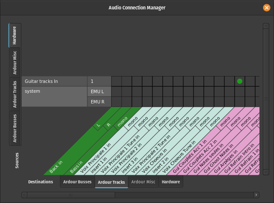Viewport: 274px width, 203px height.
Task: Open the Ardour Busses destinations tab
Action: 77,182
